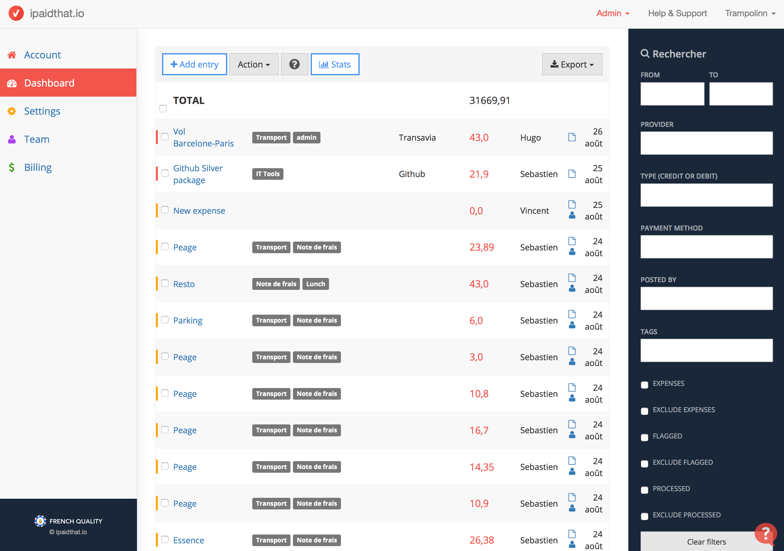
Task: Open the Action dropdown
Action: pos(254,64)
